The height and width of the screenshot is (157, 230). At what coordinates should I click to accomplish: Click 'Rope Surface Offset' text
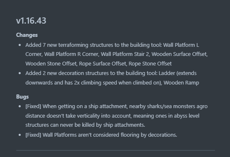(102, 64)
